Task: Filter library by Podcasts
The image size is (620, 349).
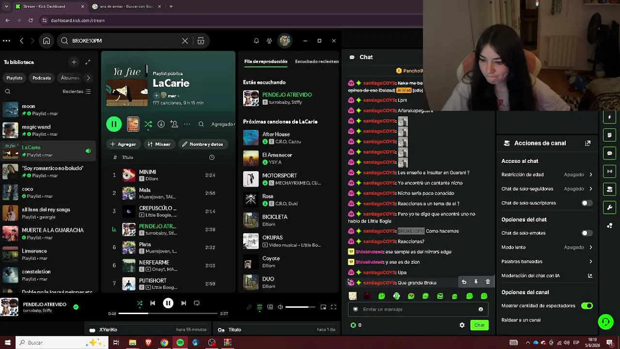Action: 42,78
